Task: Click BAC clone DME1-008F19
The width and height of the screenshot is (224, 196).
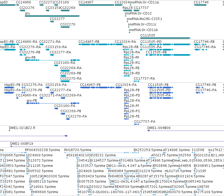Action: coord(22,144)
